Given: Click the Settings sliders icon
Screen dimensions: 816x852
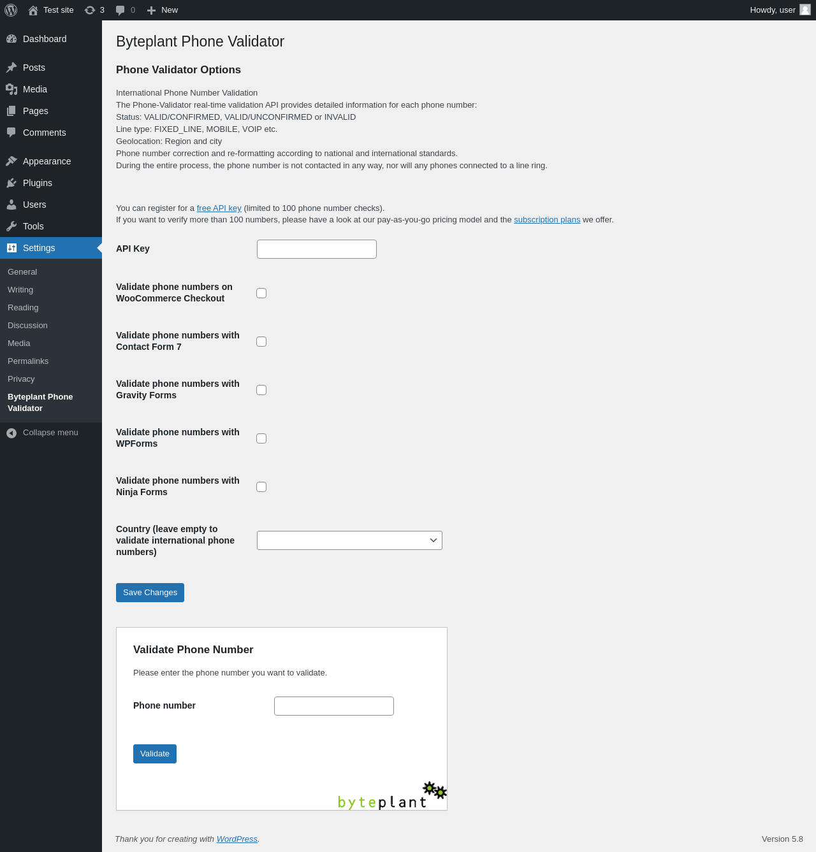Looking at the screenshot, I should (x=11, y=248).
